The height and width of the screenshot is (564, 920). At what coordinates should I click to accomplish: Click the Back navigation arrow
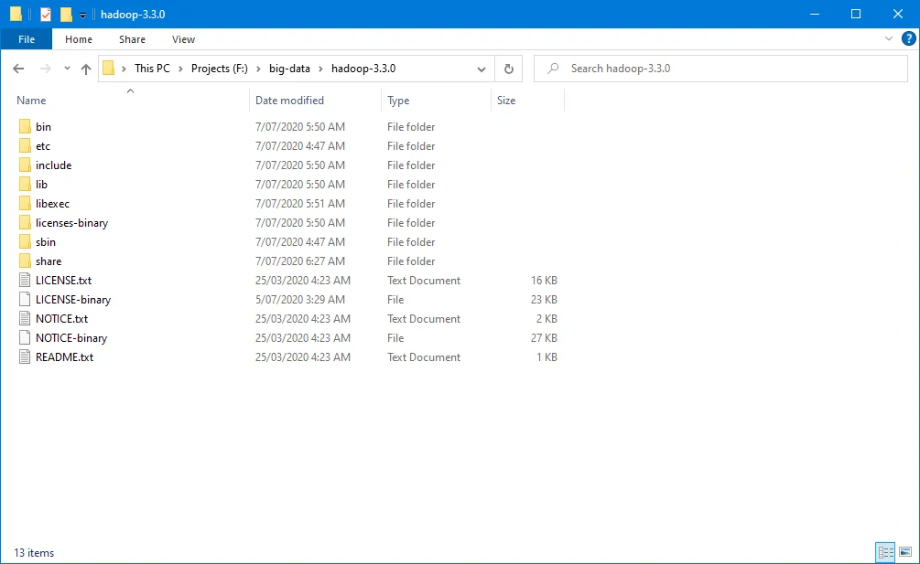(18, 69)
